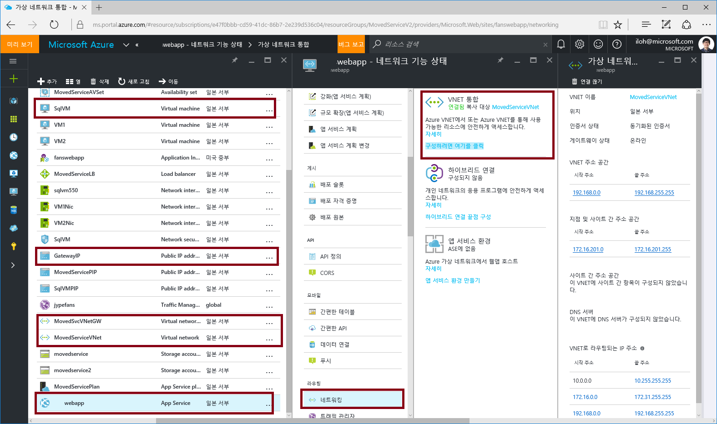Image resolution: width=717 pixels, height=424 pixels.
Task: Open MovedServicePlan App Service plan row
Action: 157,387
